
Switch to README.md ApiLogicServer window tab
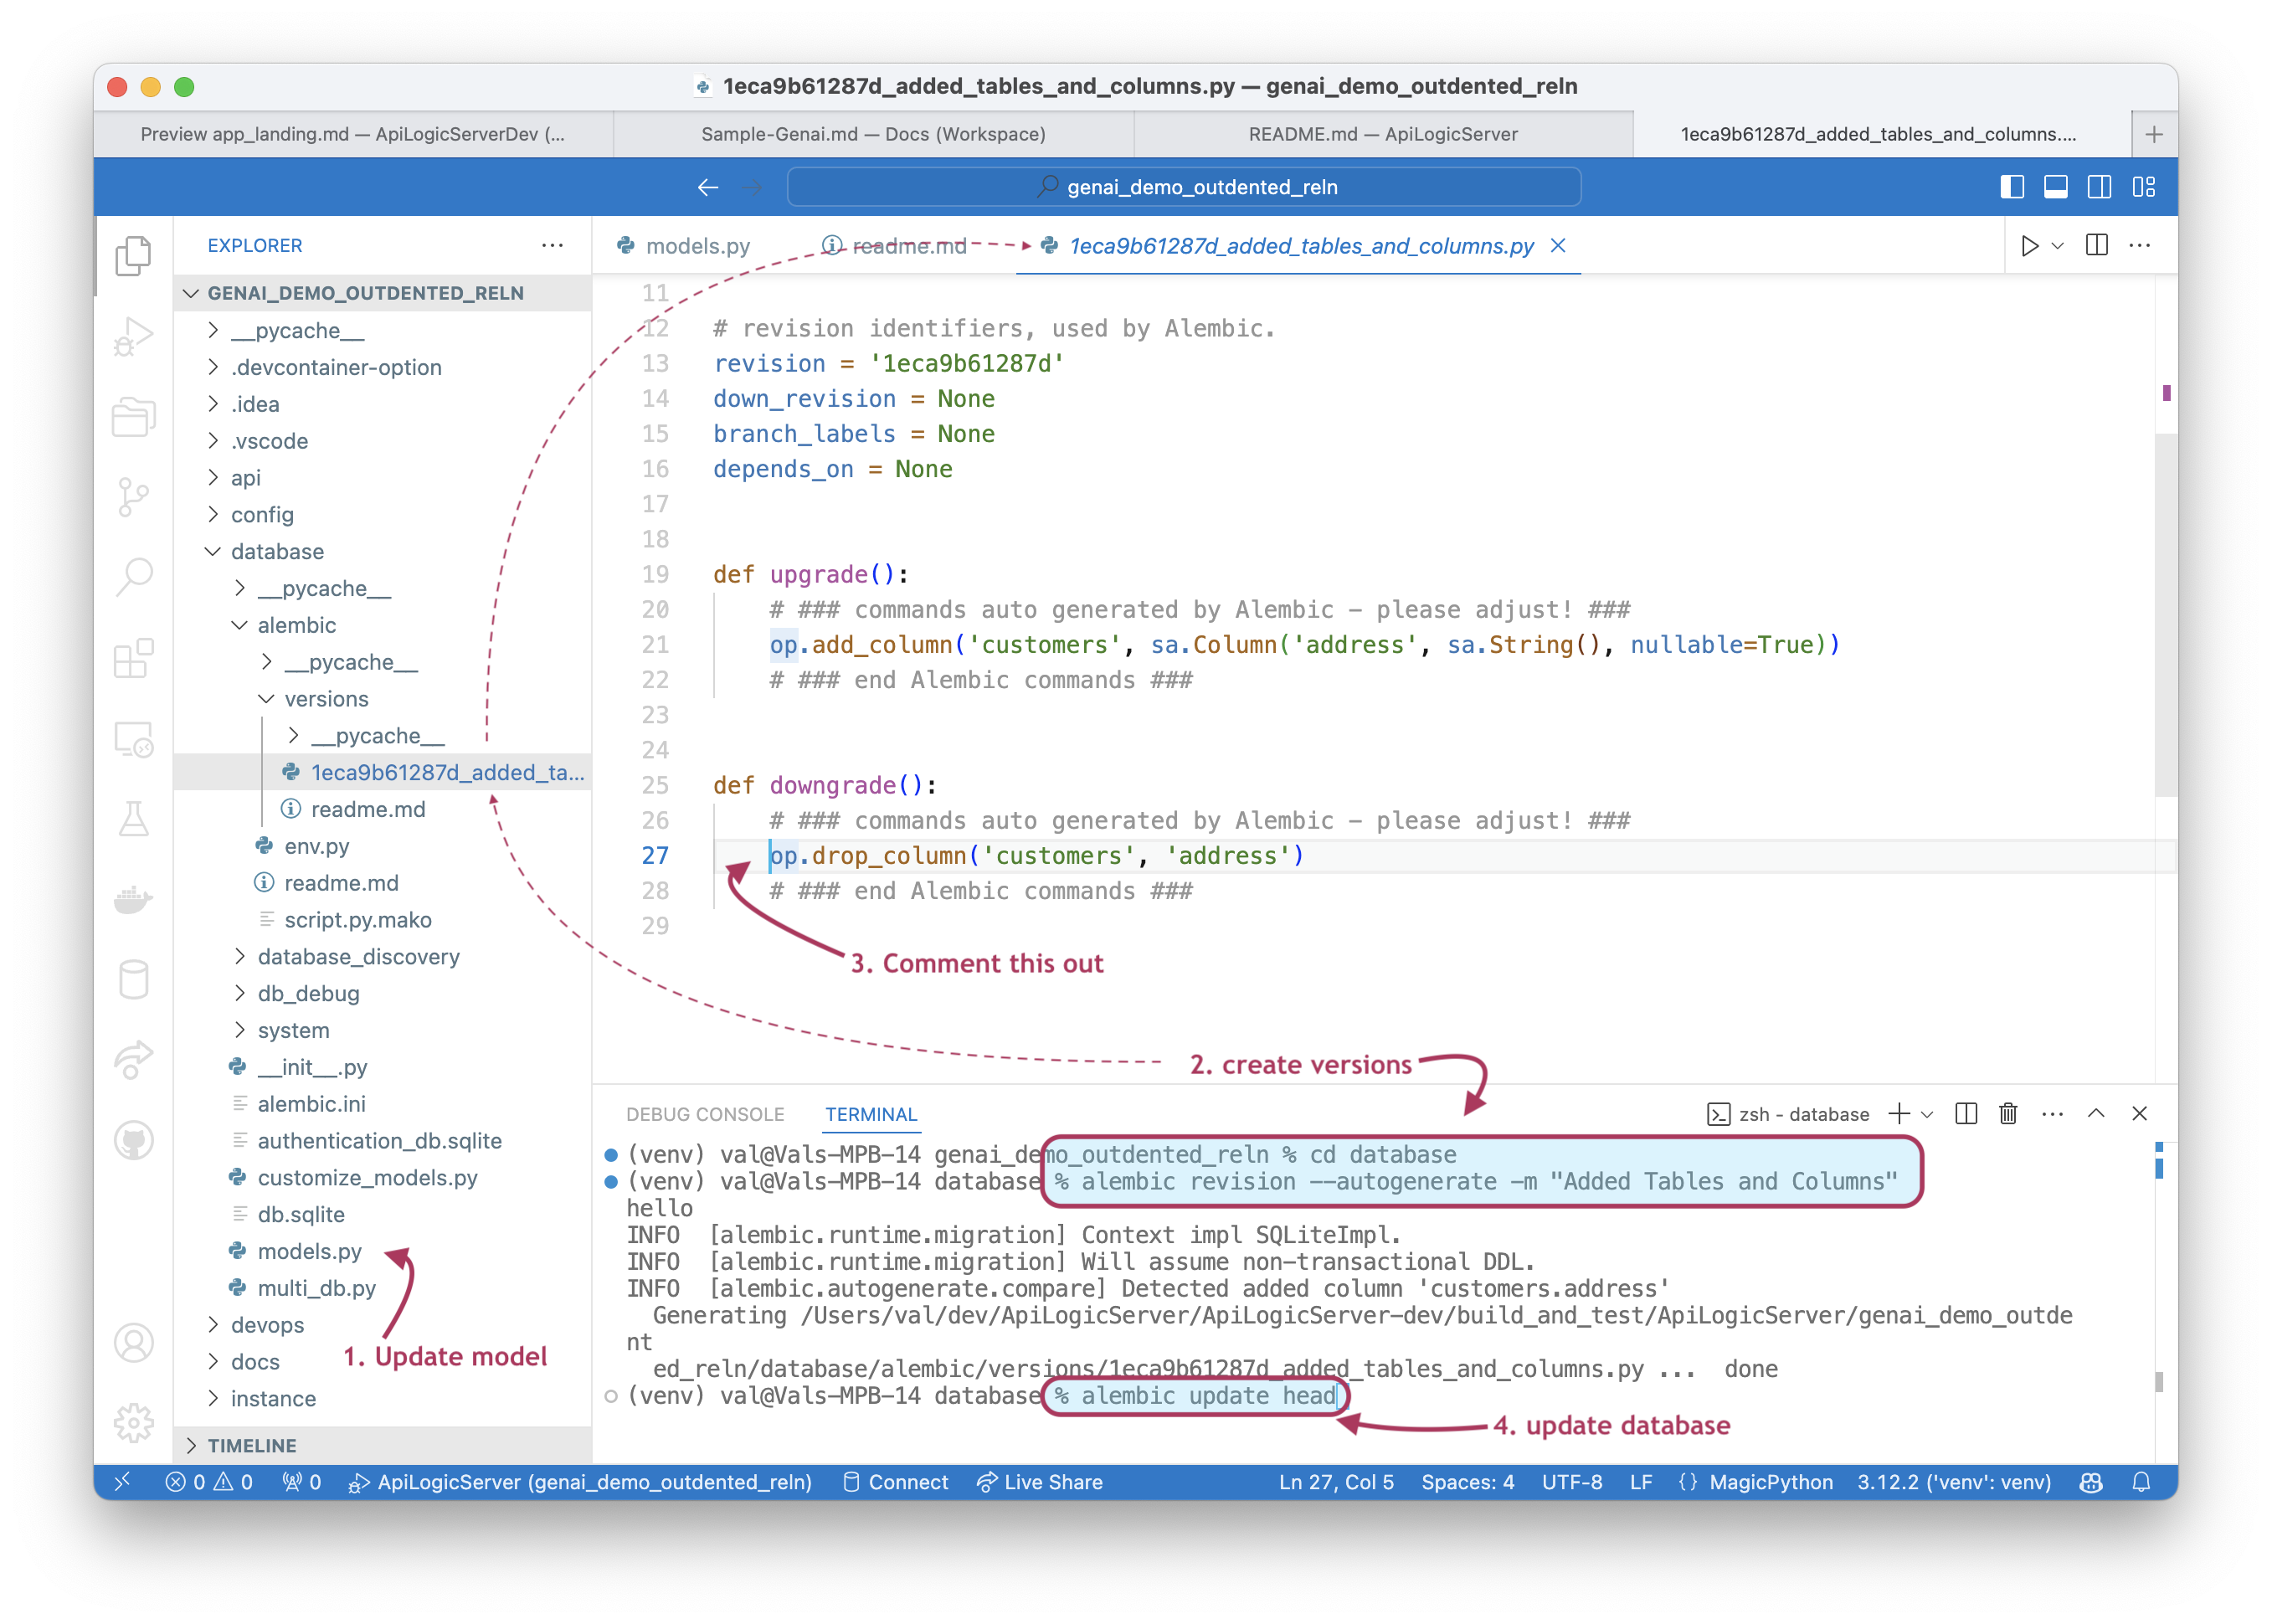pyautogui.click(x=1383, y=134)
